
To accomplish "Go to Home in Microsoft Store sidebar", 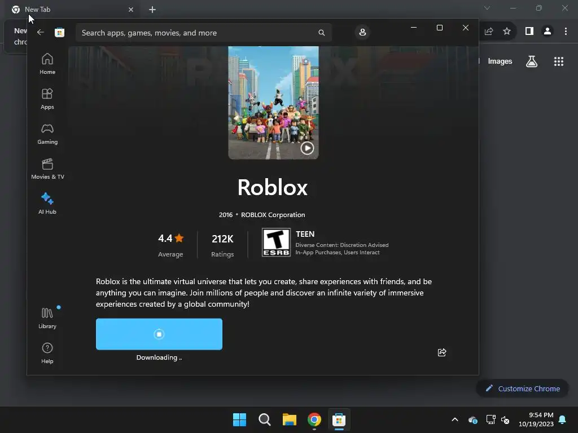I will 47,64.
